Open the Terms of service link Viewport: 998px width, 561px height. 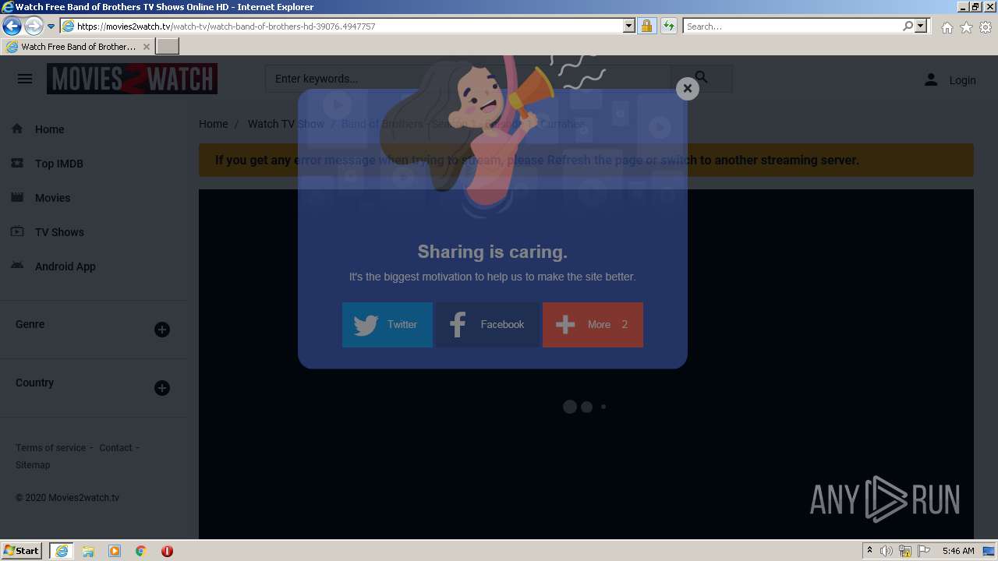coord(51,448)
